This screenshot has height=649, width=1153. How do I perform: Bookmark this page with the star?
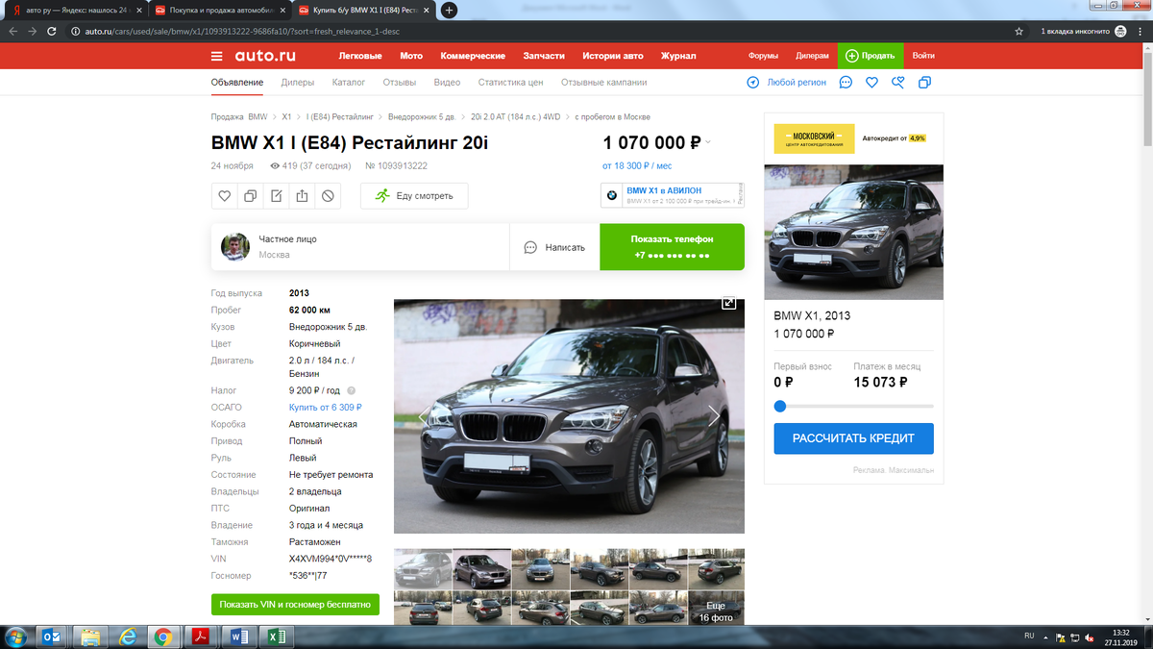[1018, 31]
